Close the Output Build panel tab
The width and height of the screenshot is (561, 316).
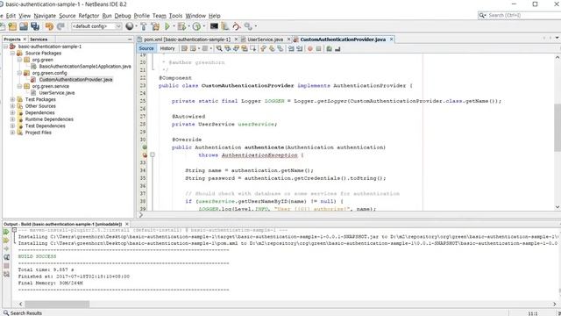tap(126, 224)
